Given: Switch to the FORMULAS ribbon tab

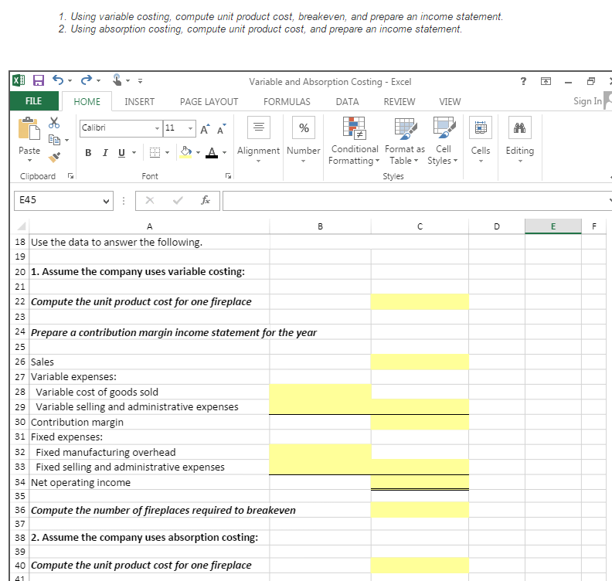Looking at the screenshot, I should coord(287,101).
